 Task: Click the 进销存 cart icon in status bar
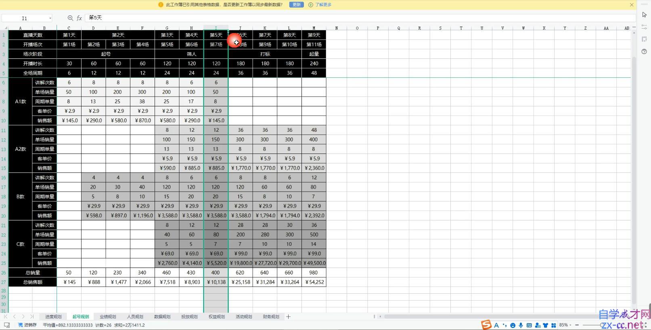[x=20, y=325]
